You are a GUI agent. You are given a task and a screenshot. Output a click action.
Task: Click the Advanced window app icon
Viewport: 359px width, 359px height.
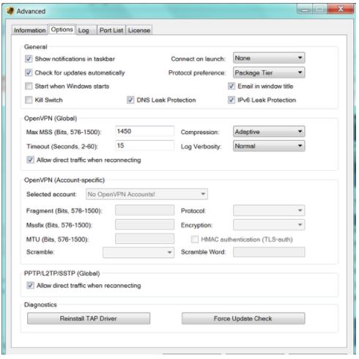pyautogui.click(x=10, y=11)
